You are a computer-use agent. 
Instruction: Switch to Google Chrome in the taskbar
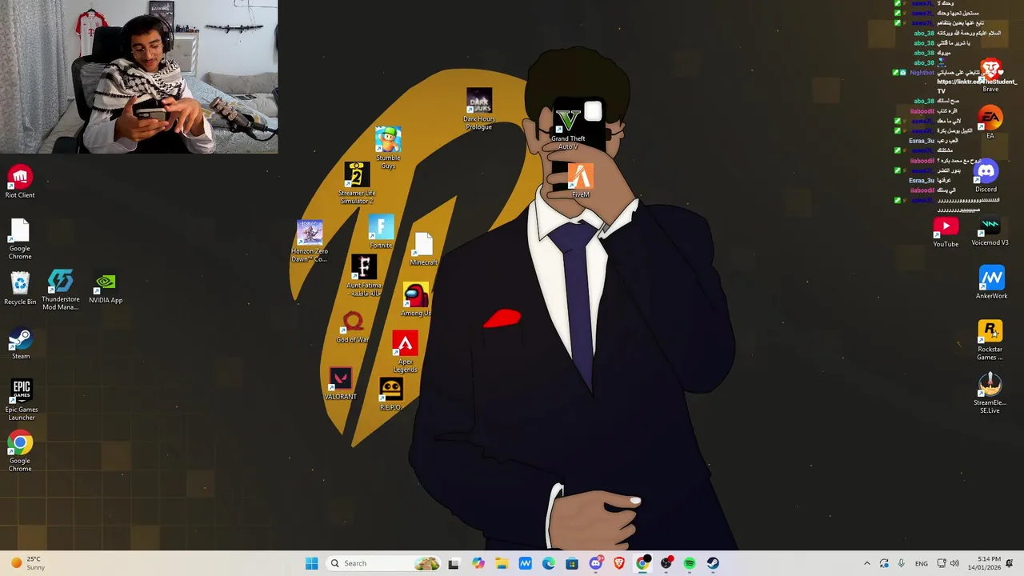coord(642,563)
